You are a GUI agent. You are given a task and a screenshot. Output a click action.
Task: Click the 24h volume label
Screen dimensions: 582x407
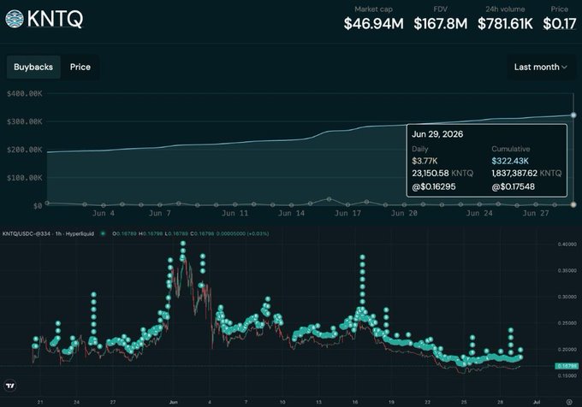(505, 9)
